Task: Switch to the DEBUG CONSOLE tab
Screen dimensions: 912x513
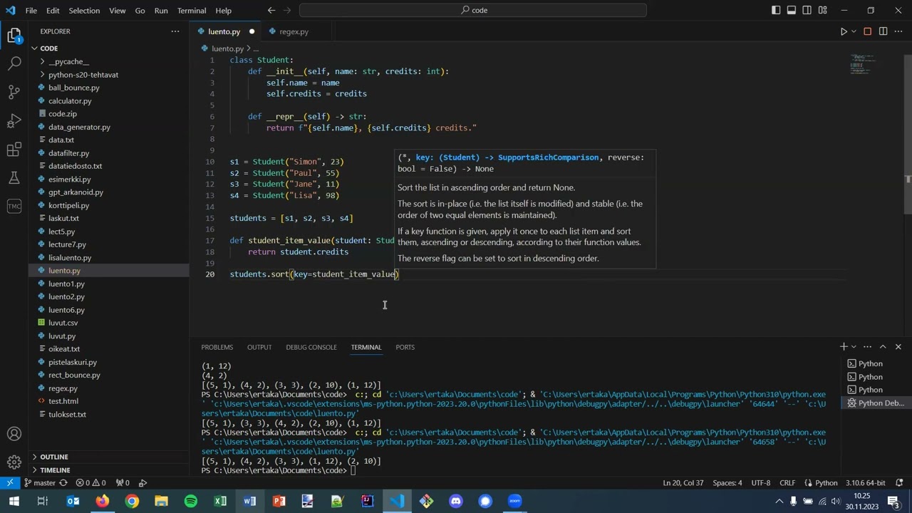Action: pyautogui.click(x=311, y=347)
